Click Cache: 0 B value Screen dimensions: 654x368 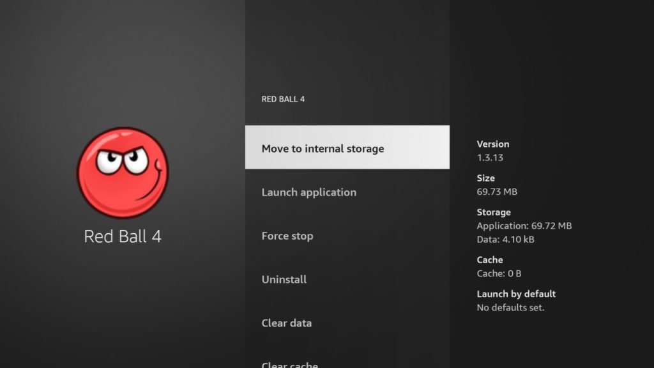click(x=499, y=273)
